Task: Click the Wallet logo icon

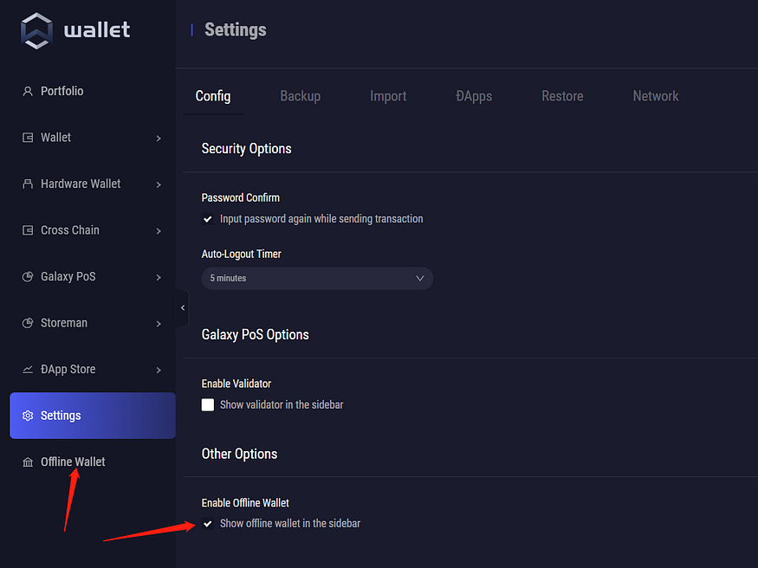Action: click(x=36, y=29)
